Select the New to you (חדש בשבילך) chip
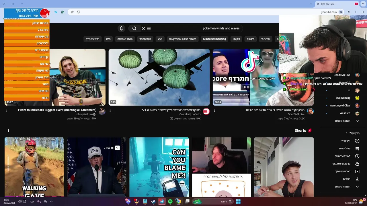 (x=93, y=39)
